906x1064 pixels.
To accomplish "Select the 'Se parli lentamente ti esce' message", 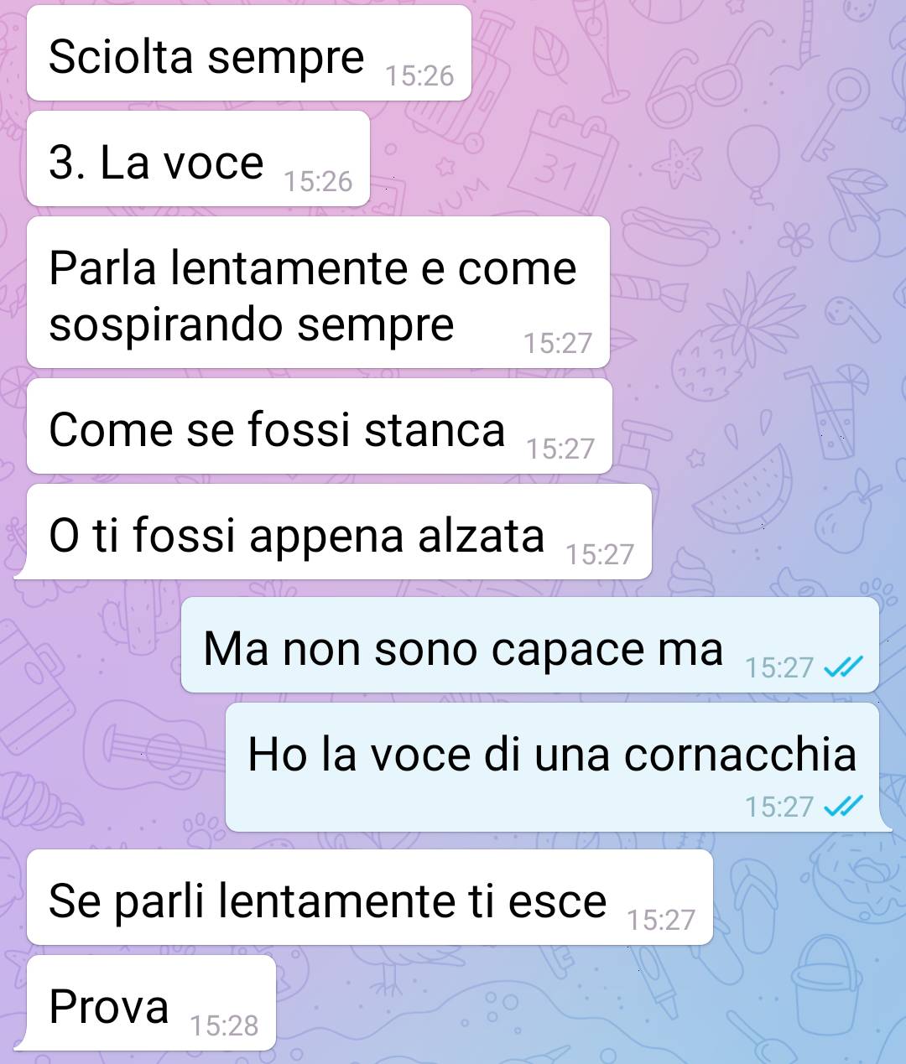I will [x=370, y=898].
